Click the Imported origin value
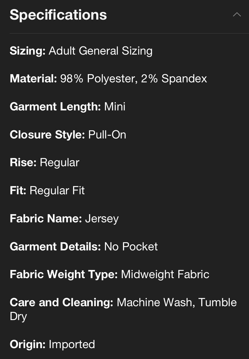Screen dimensions: 249x359 click(x=72, y=345)
